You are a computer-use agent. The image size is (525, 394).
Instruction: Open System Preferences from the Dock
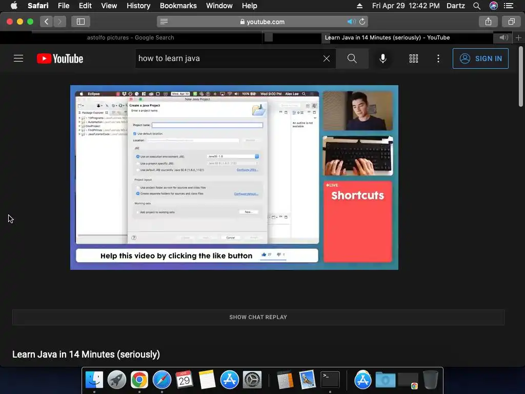click(x=252, y=380)
